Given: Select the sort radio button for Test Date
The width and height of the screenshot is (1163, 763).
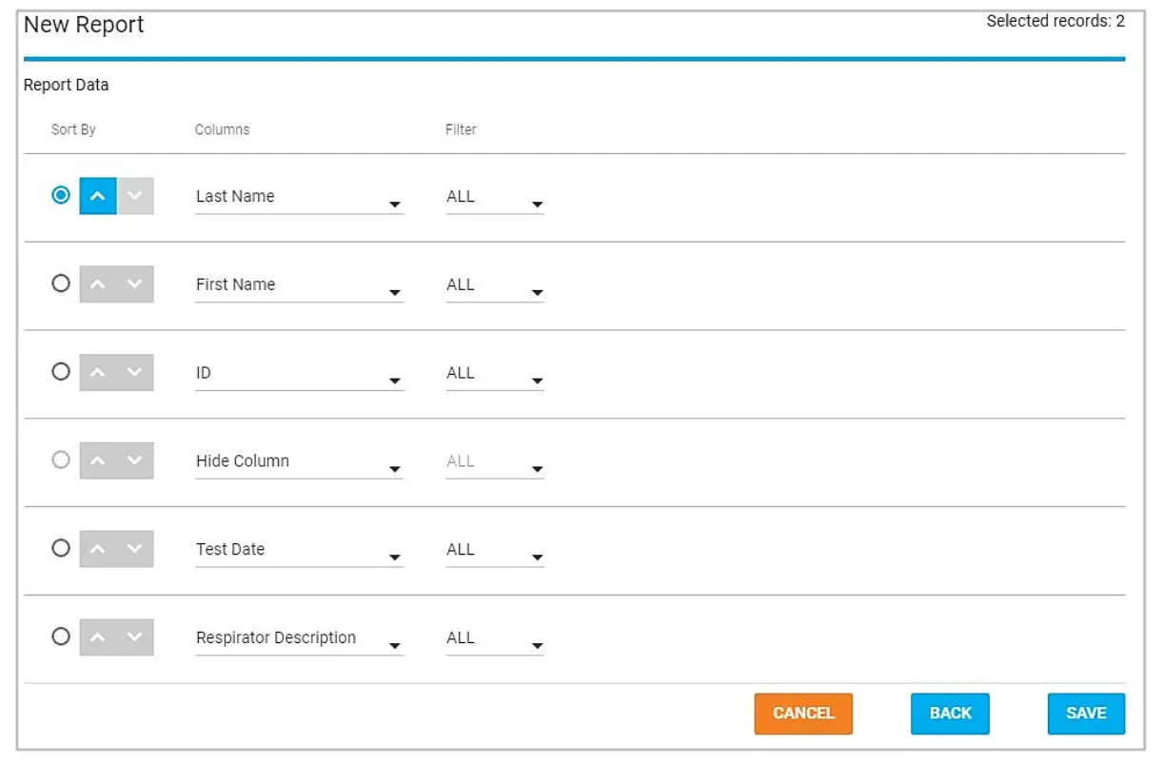Looking at the screenshot, I should [61, 548].
